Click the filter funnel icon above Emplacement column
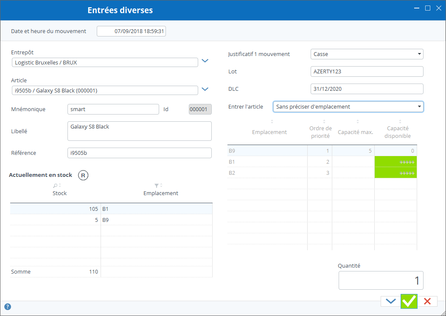 (157, 185)
